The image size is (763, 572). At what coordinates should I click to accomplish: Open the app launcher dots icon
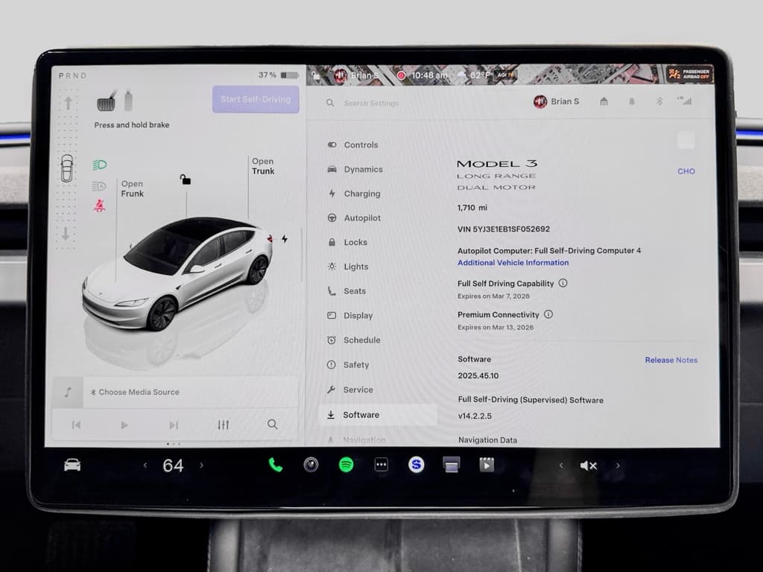381,465
